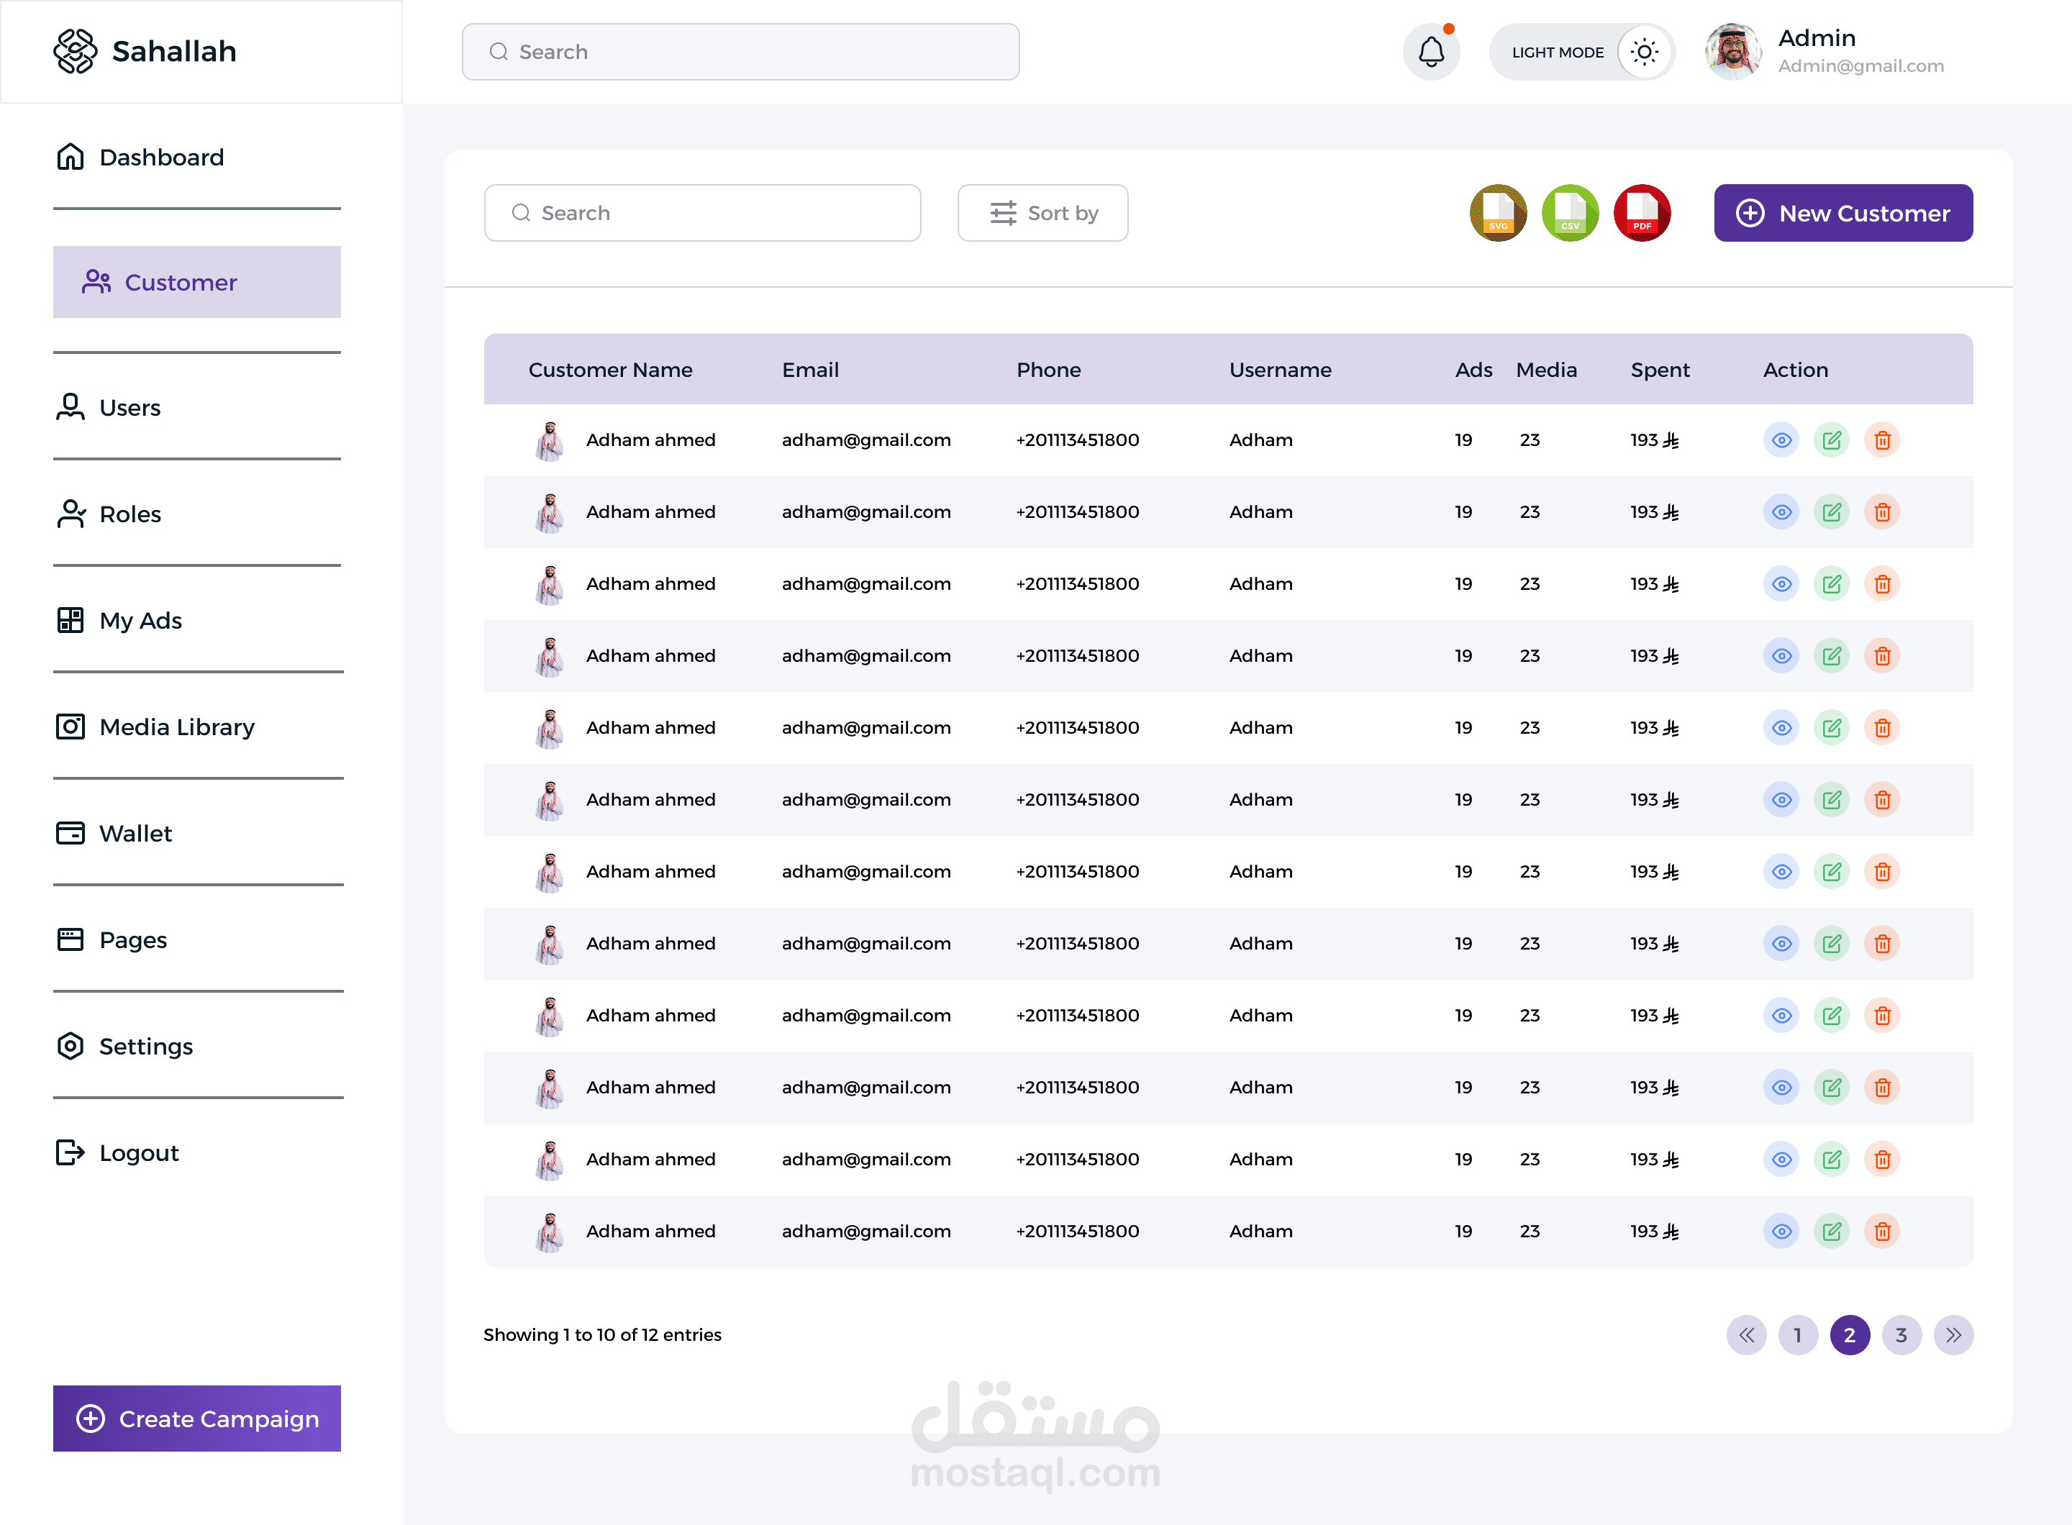
Task: Click the New Customer button
Action: coord(1843,213)
